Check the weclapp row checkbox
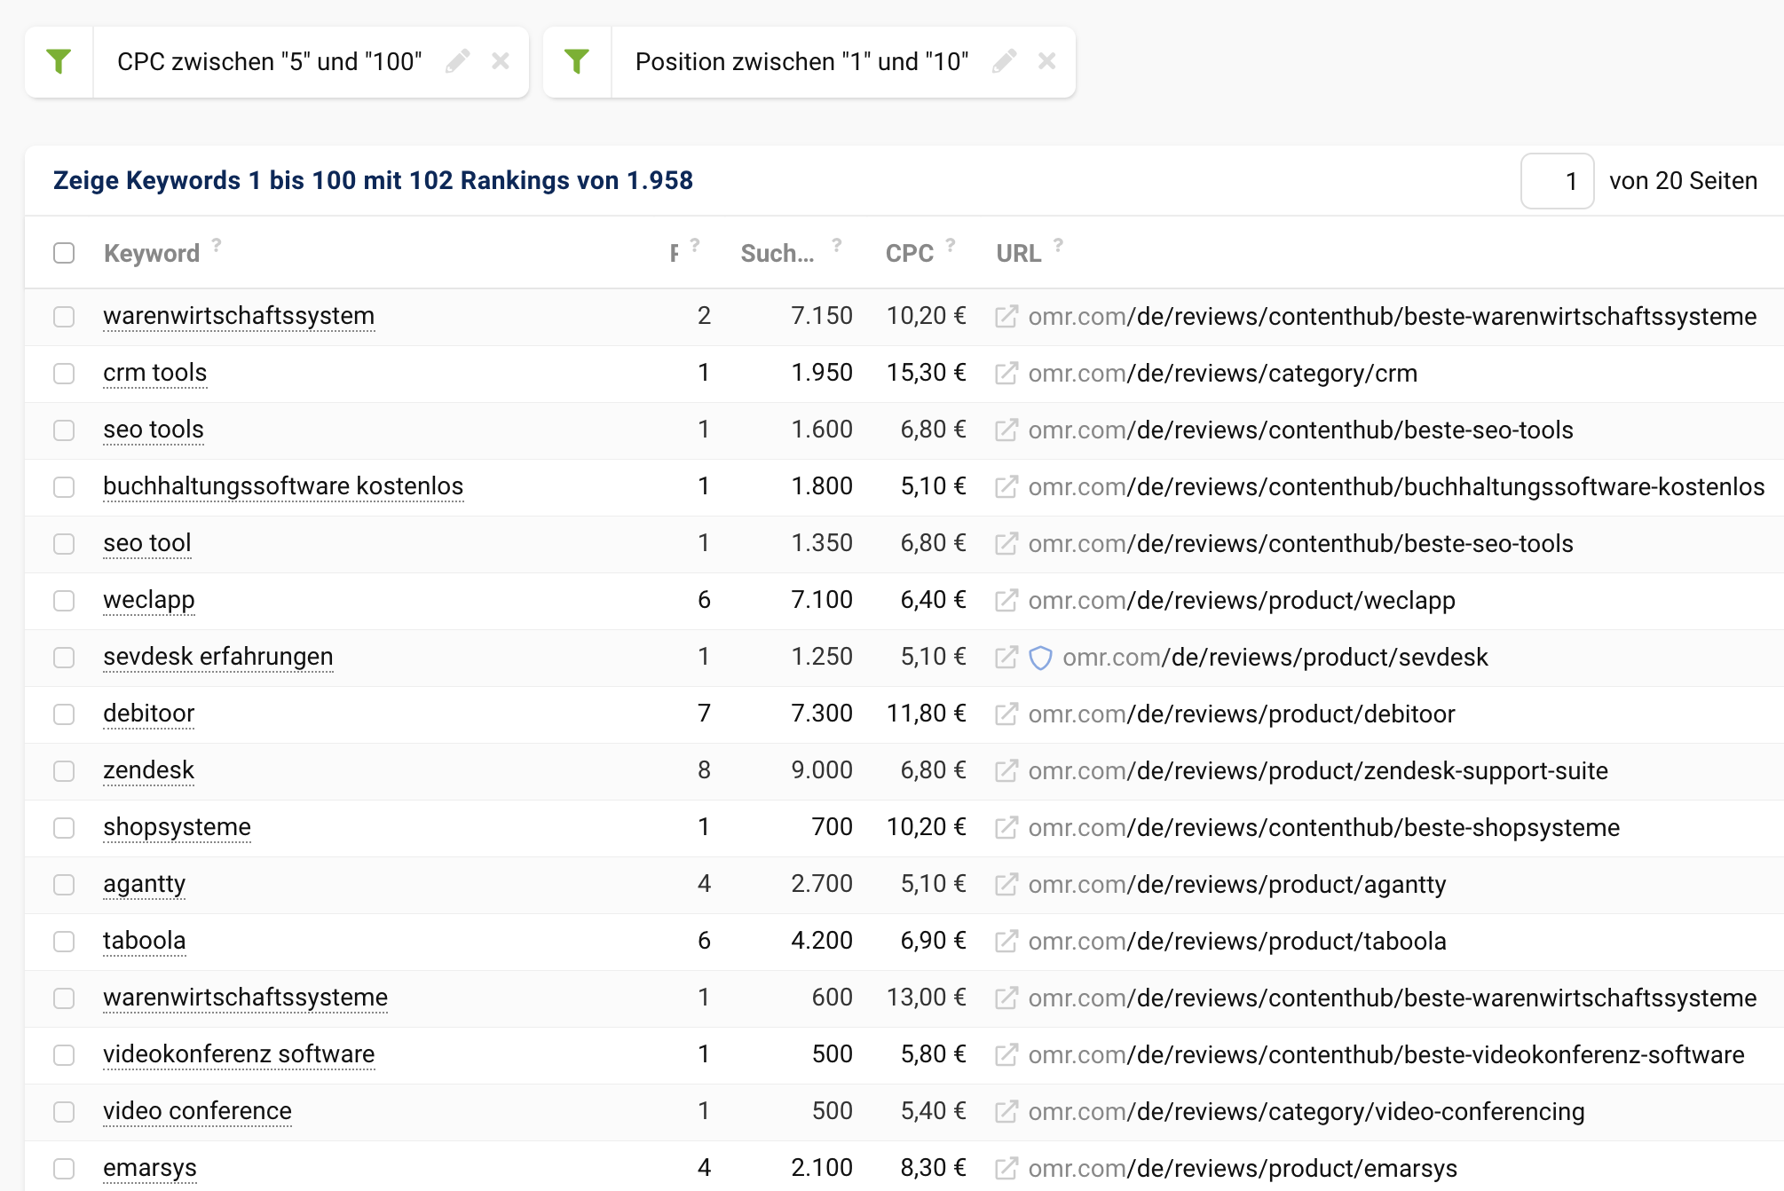Viewport: 1784px width, 1191px height. pos(64,601)
